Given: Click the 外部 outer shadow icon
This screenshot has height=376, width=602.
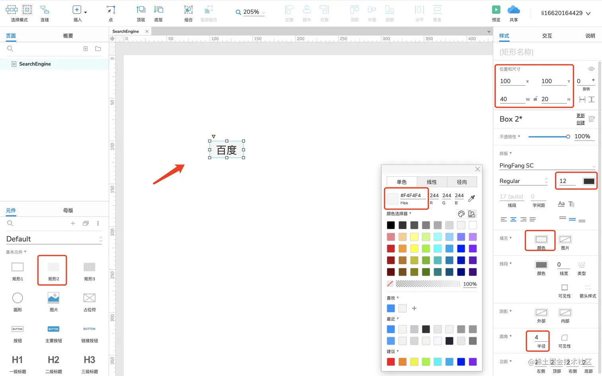Looking at the screenshot, I should [x=541, y=312].
